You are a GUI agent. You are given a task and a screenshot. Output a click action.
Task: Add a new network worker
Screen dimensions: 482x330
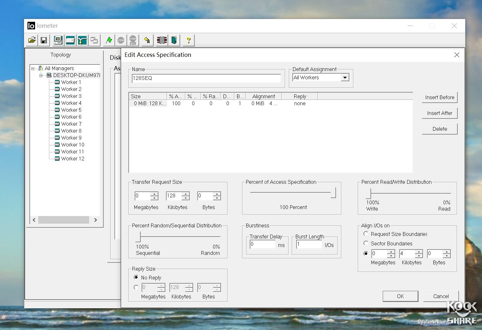click(82, 40)
